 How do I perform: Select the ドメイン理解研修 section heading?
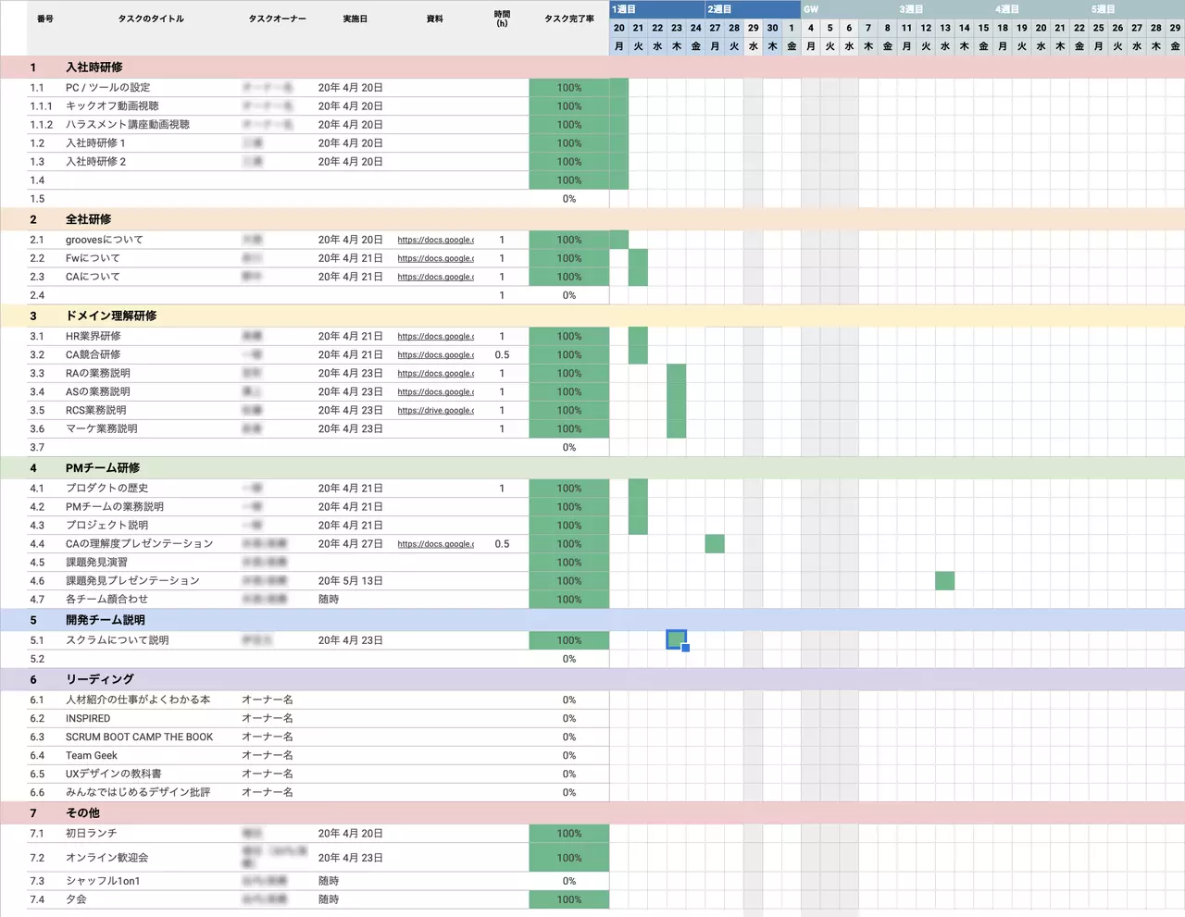111,316
